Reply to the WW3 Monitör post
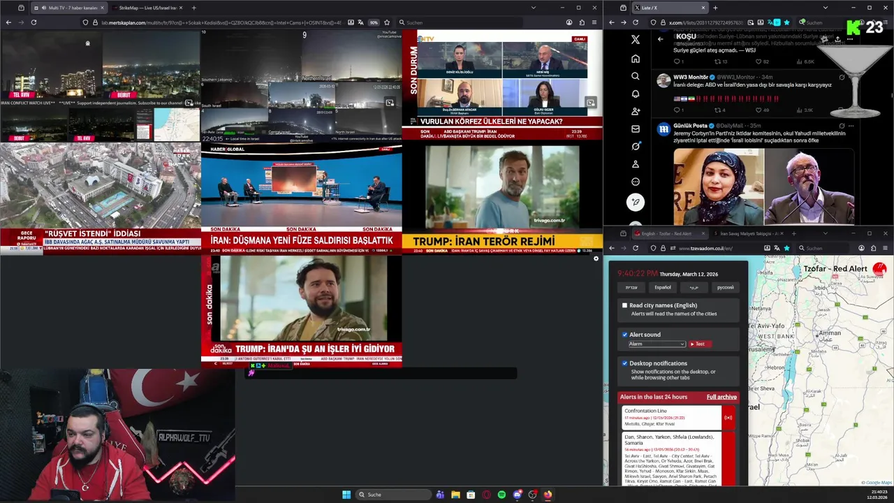 click(x=675, y=110)
